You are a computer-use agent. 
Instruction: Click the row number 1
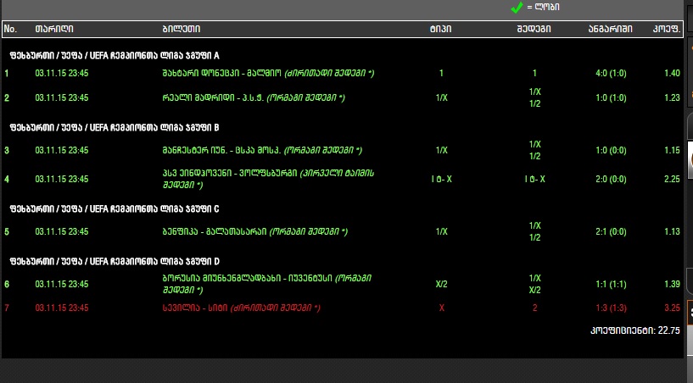7,74
